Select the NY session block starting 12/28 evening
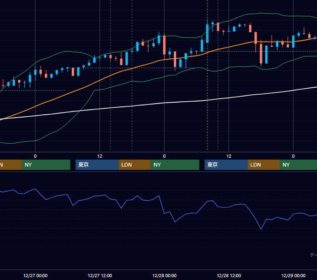Screen dimensions: 317x280 pos(298,165)
